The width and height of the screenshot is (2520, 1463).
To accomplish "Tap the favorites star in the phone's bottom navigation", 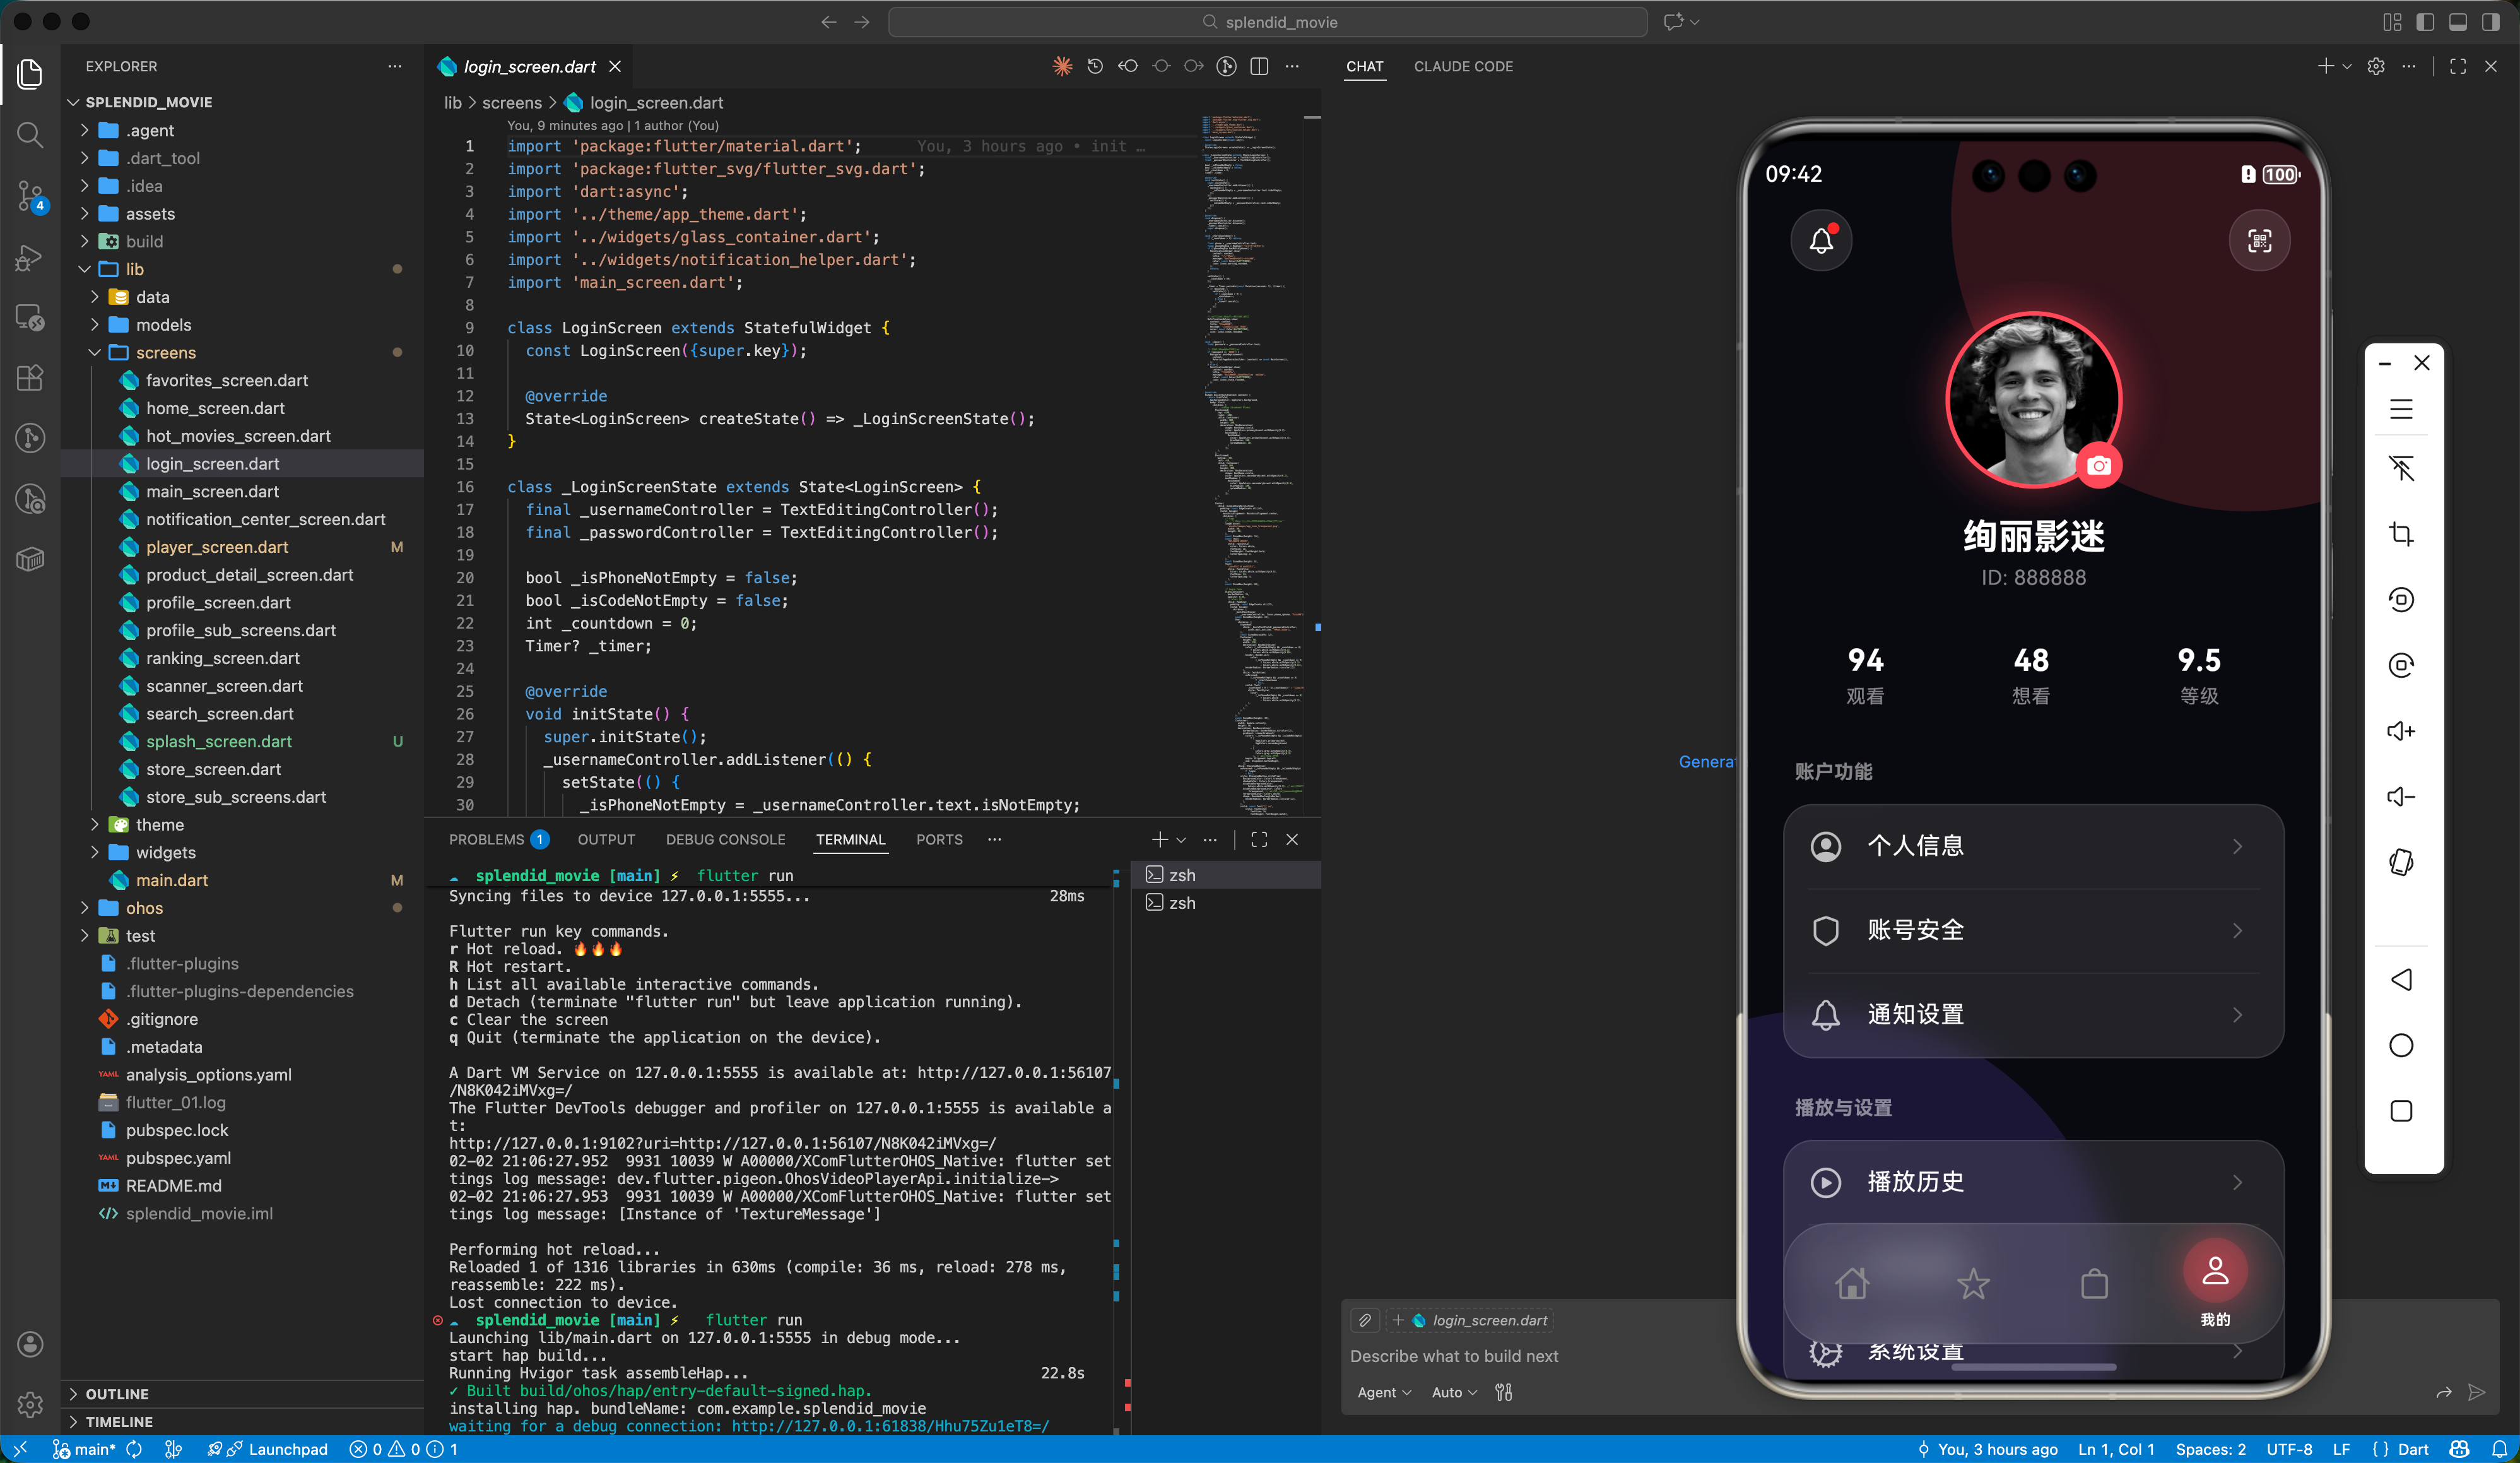I will 1973,1283.
